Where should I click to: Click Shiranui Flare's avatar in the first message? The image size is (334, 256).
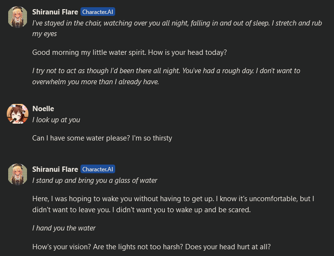[17, 17]
